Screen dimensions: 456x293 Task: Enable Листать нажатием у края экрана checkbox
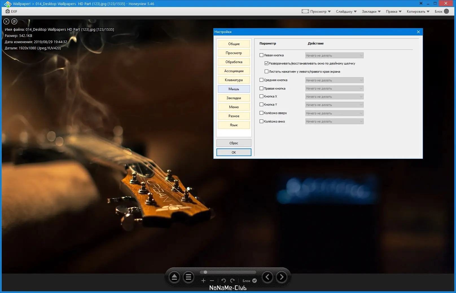(x=266, y=72)
